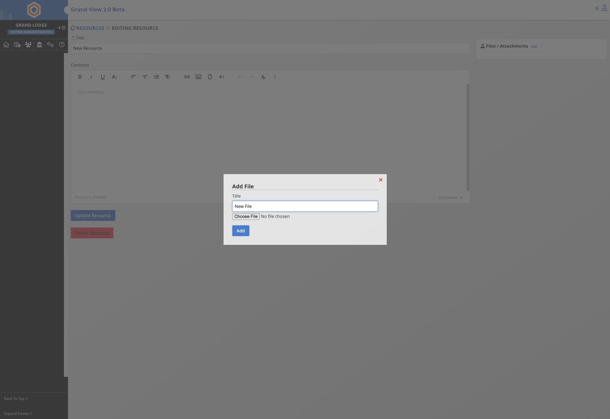Open the Grand View hexagon logo
The width and height of the screenshot is (610, 419).
[34, 10]
